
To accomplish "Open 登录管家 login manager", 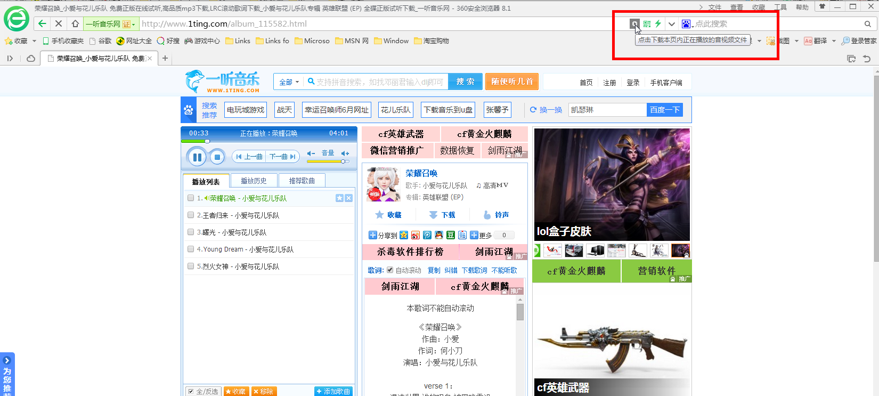I will click(859, 41).
